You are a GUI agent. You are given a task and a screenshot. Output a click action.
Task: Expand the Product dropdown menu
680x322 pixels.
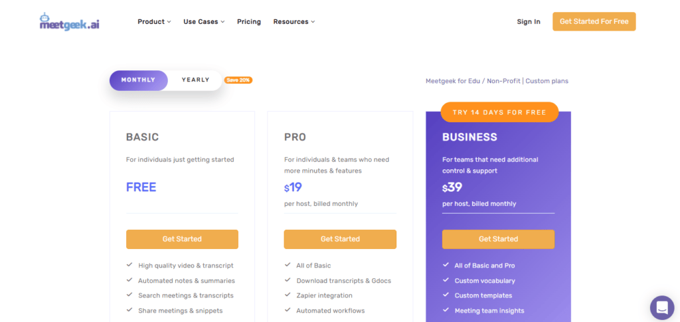point(154,22)
